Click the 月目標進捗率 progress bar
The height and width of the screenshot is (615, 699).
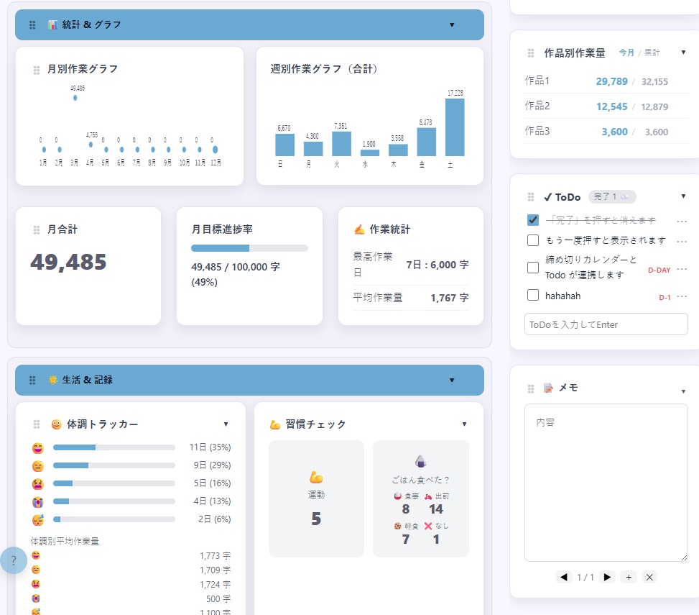(249, 247)
